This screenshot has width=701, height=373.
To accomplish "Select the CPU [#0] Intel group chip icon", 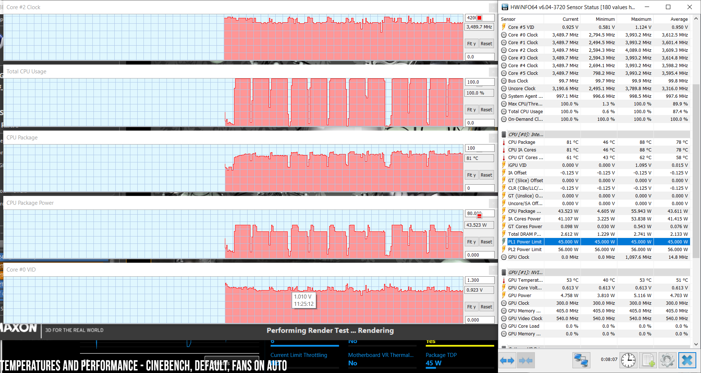I will [504, 134].
